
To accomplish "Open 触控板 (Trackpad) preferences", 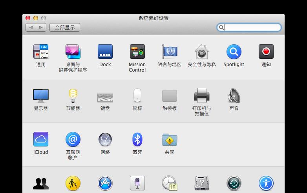I will coord(170,96).
